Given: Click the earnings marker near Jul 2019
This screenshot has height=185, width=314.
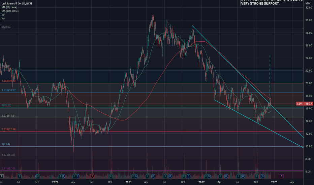Looking at the screenshot, I should pyautogui.click(x=20, y=176).
